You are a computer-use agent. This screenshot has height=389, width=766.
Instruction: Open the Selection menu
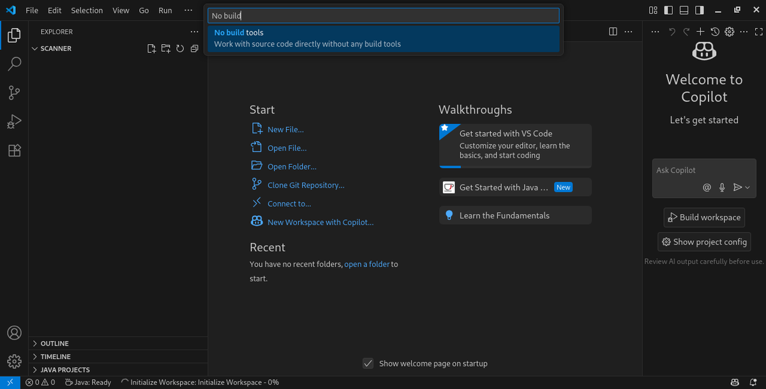(87, 10)
